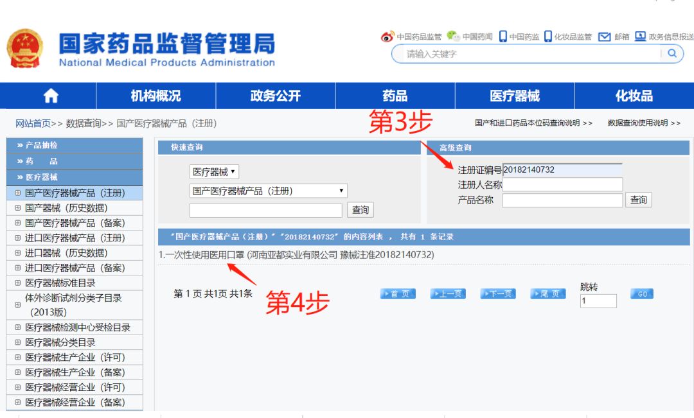Click the 跳转 page number input field
This screenshot has height=418, width=694.
coord(598,300)
